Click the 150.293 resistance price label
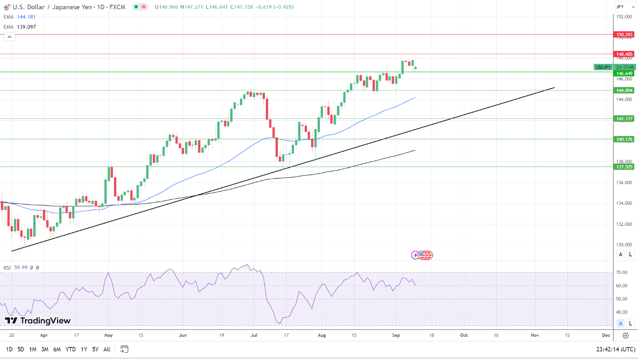The height and width of the screenshot is (359, 638). point(624,35)
